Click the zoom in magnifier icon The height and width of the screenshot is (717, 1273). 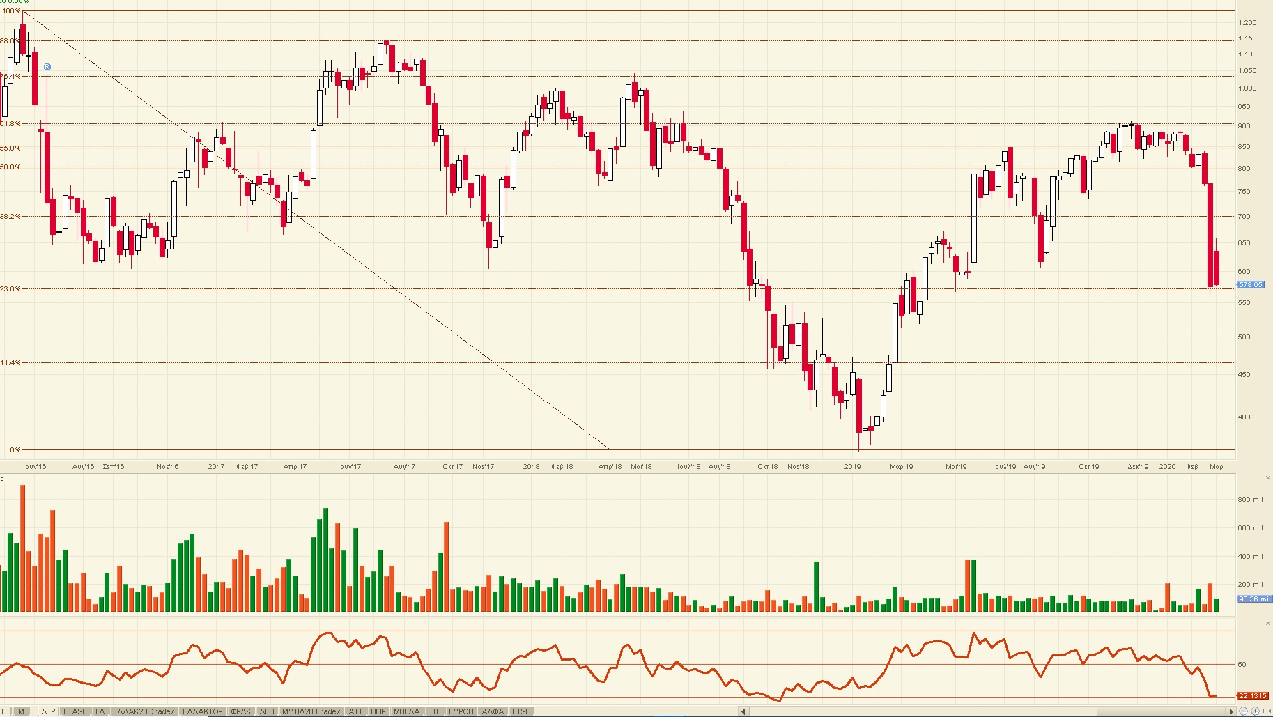[x=1255, y=711]
